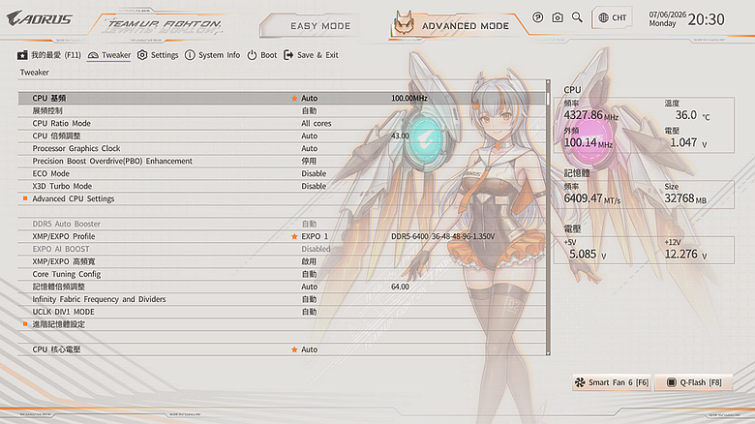Open the System Info tab
This screenshot has height=424, width=755.
coord(212,55)
